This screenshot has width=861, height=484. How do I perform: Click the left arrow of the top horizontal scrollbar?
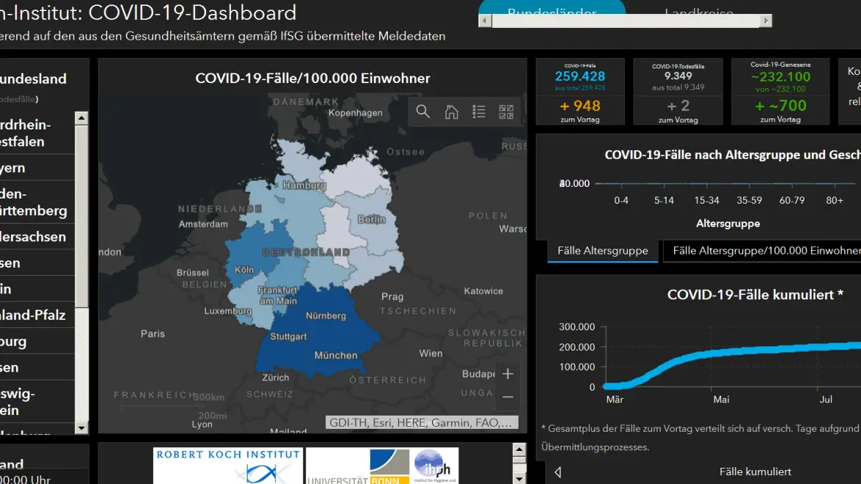[485, 21]
